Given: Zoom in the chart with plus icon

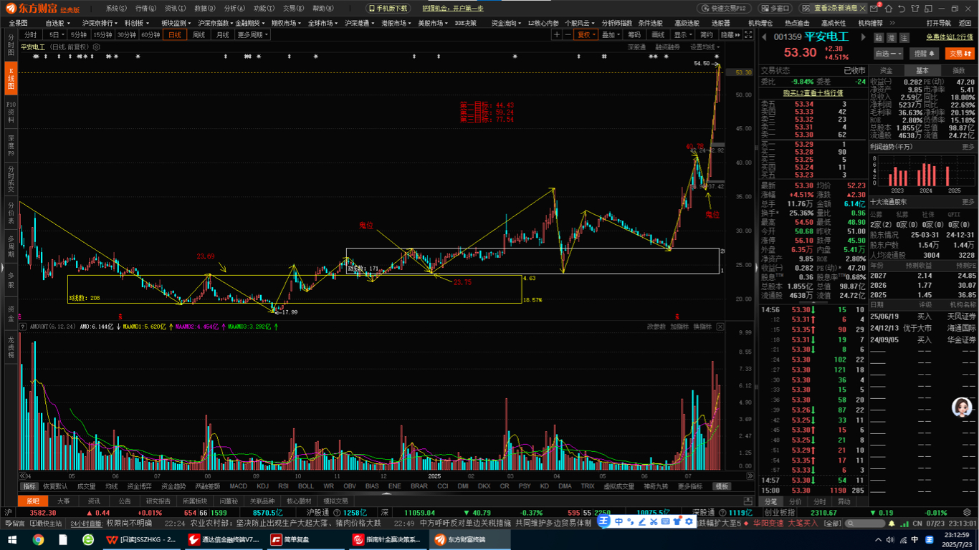Looking at the screenshot, I should tap(557, 34).
